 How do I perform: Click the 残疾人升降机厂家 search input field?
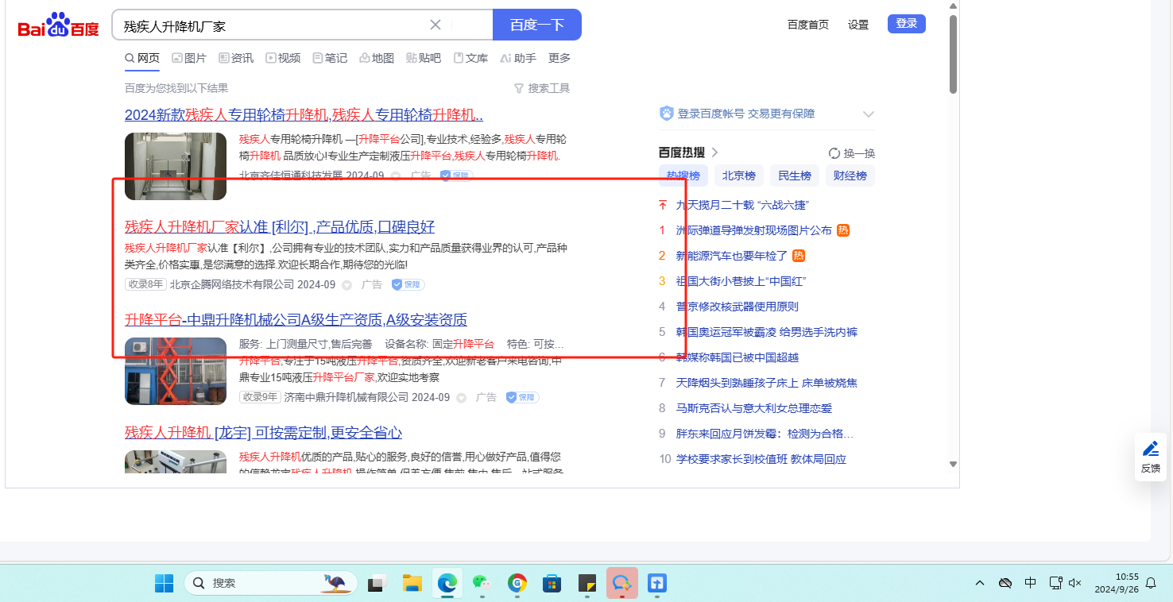[270, 25]
